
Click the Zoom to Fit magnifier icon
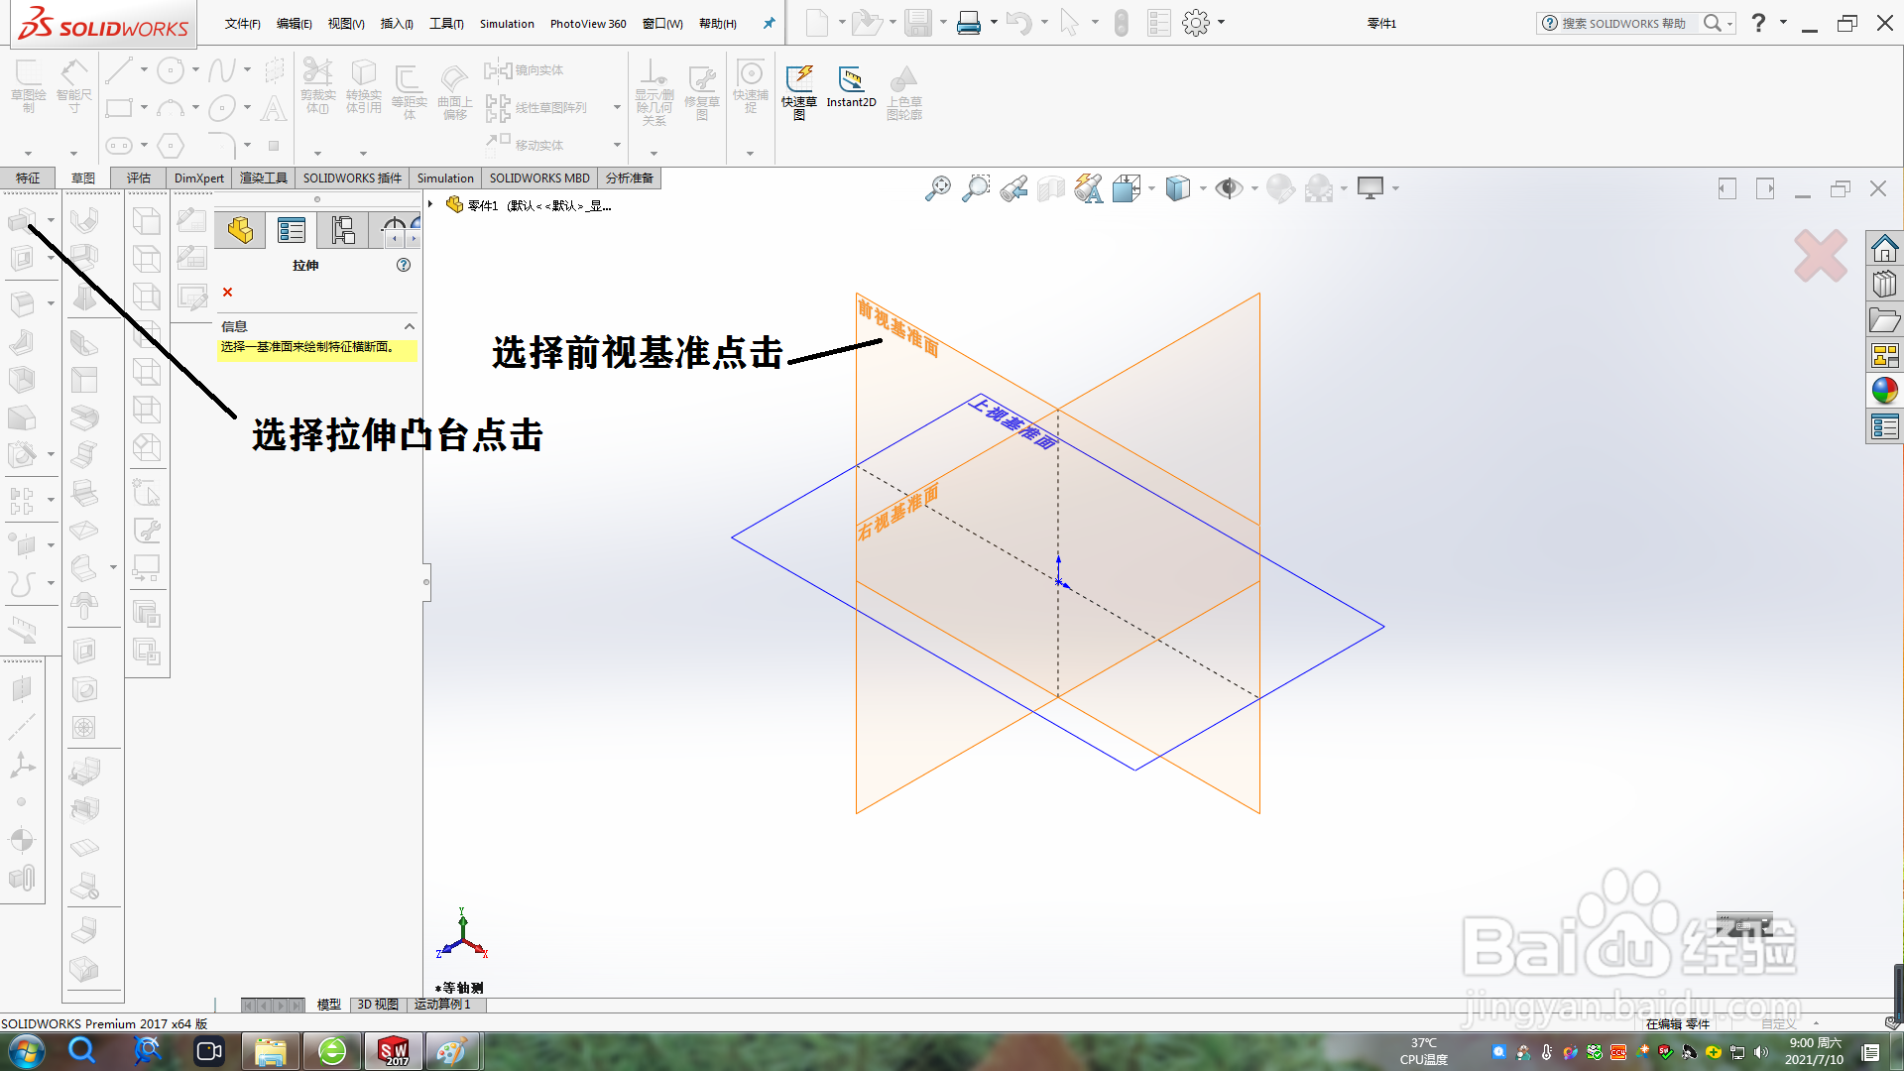tap(937, 188)
